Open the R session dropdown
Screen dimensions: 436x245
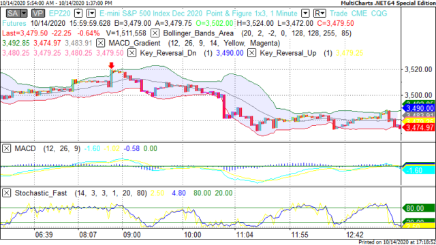click(320, 14)
